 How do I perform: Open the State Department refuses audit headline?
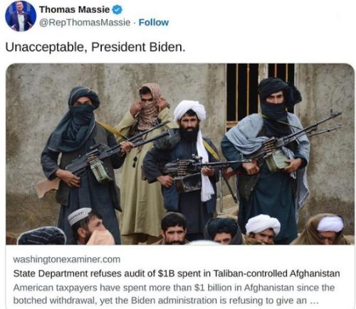pos(177,273)
